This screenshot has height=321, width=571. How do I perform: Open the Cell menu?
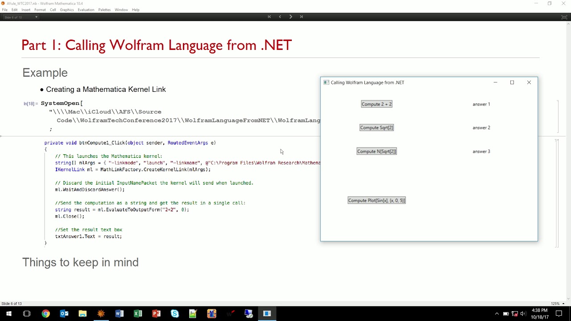pyautogui.click(x=53, y=10)
